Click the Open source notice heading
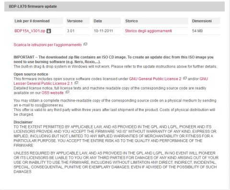Viewport: 230px width, 190px height. coord(31,74)
